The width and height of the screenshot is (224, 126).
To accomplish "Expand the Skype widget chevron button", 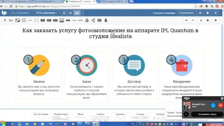I will click(186, 114).
